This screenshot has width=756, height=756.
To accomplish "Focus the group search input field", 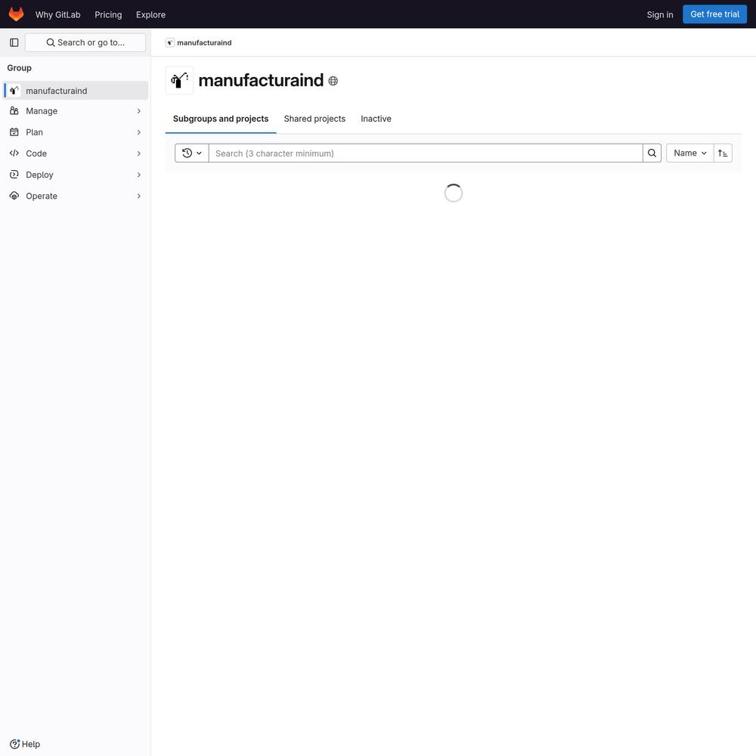I will coord(426,153).
